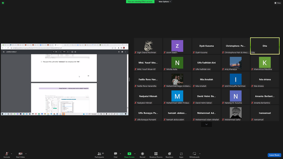This screenshot has height=159, width=283.
Task: Select hamzah abdussalam's participant tile
Action: coord(177,113)
